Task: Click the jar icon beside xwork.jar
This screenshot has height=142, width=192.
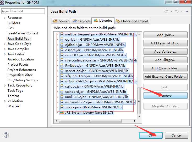Action: click(62, 107)
